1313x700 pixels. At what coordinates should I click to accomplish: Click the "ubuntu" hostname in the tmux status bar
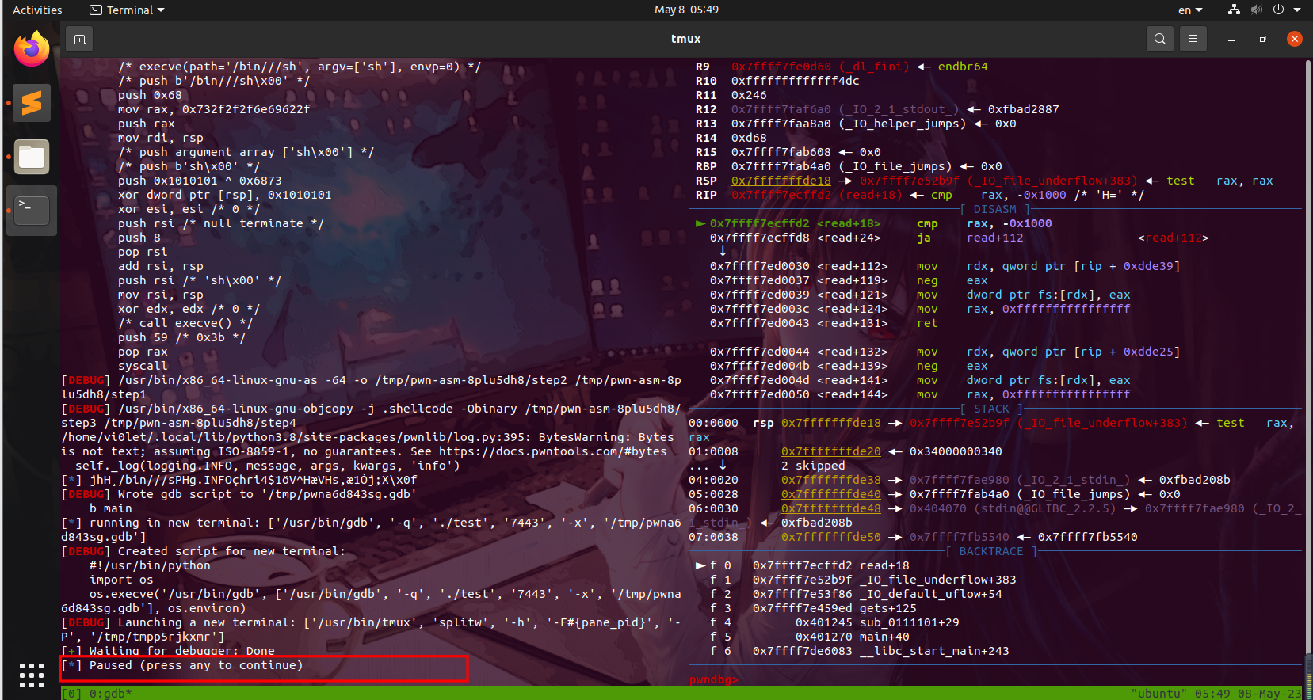tap(1159, 694)
